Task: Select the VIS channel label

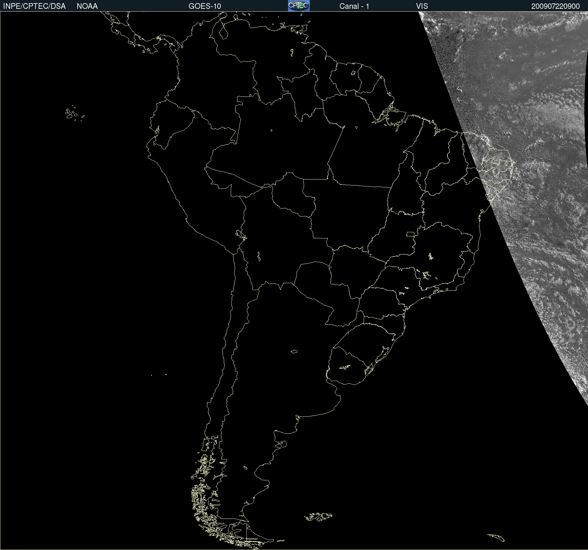Action: click(x=422, y=6)
